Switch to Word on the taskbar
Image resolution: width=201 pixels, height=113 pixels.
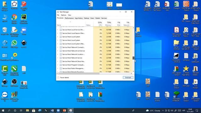coord(52,110)
